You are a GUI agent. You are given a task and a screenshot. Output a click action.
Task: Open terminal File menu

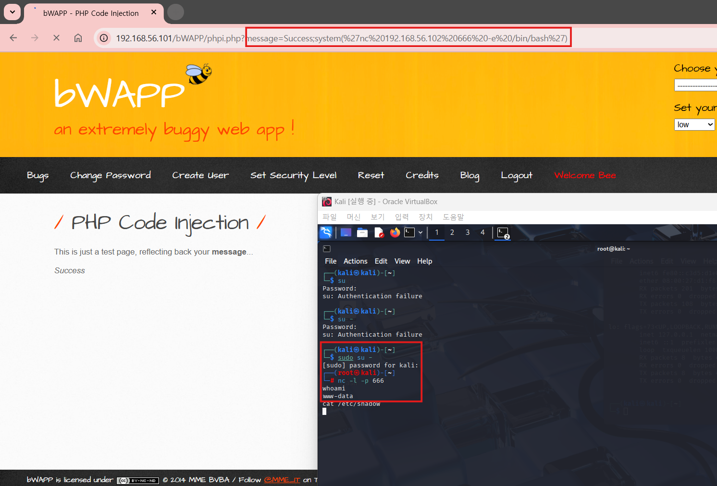click(x=331, y=261)
